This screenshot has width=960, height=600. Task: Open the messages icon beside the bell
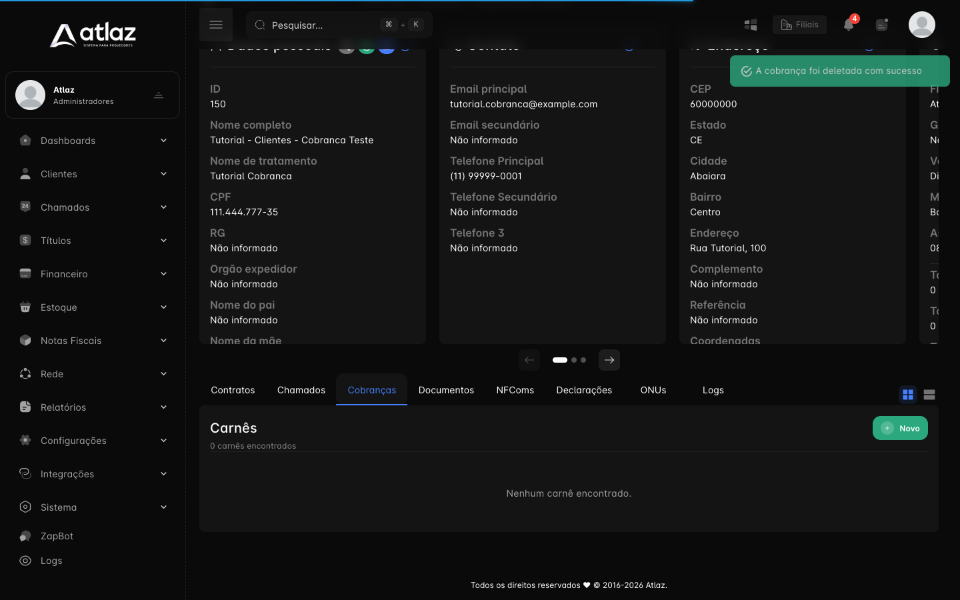coord(882,25)
